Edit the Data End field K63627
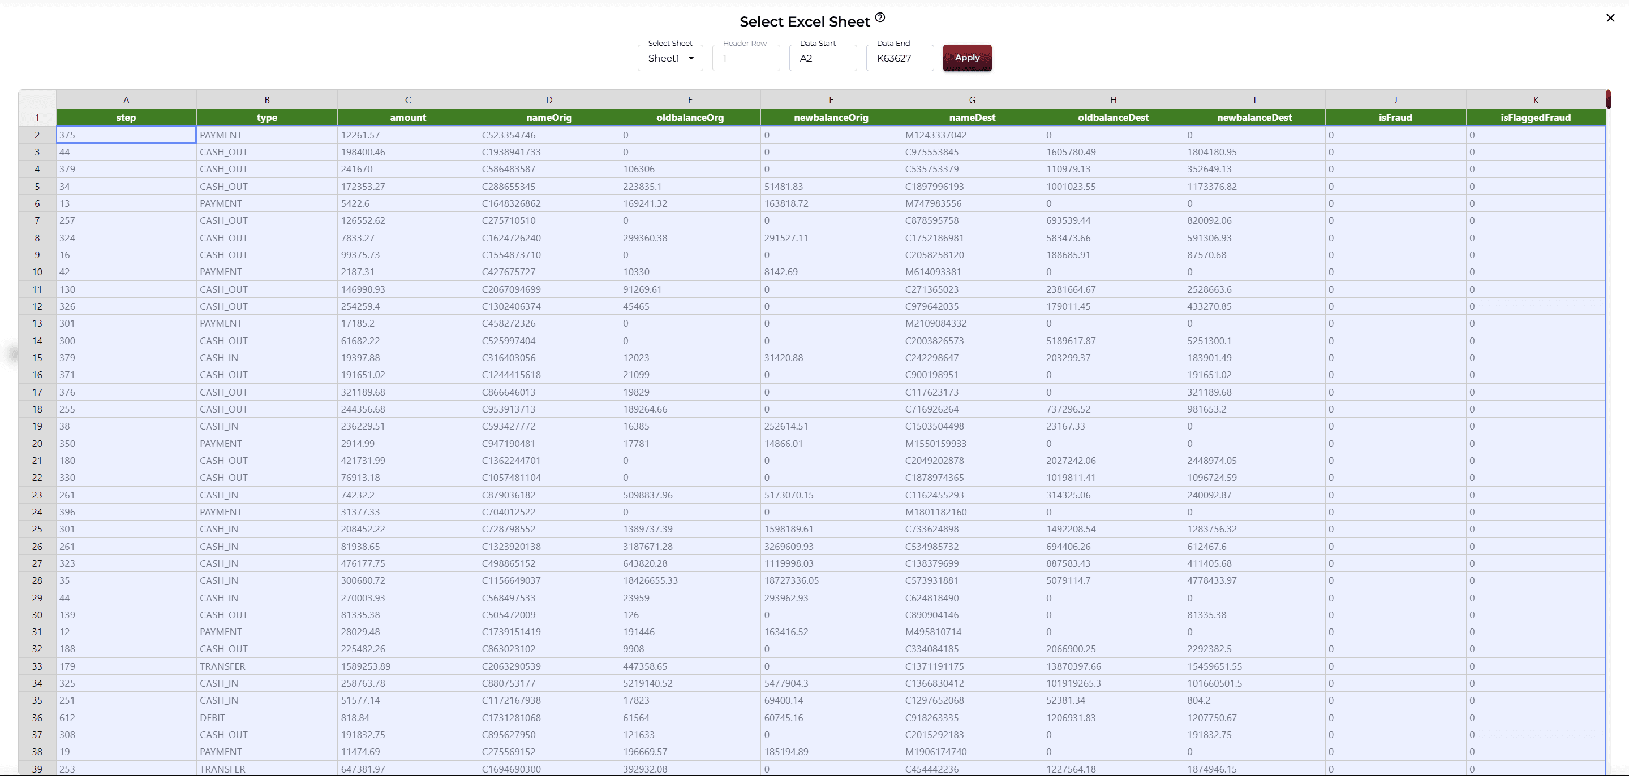Viewport: 1629px width, 776px height. [x=899, y=58]
